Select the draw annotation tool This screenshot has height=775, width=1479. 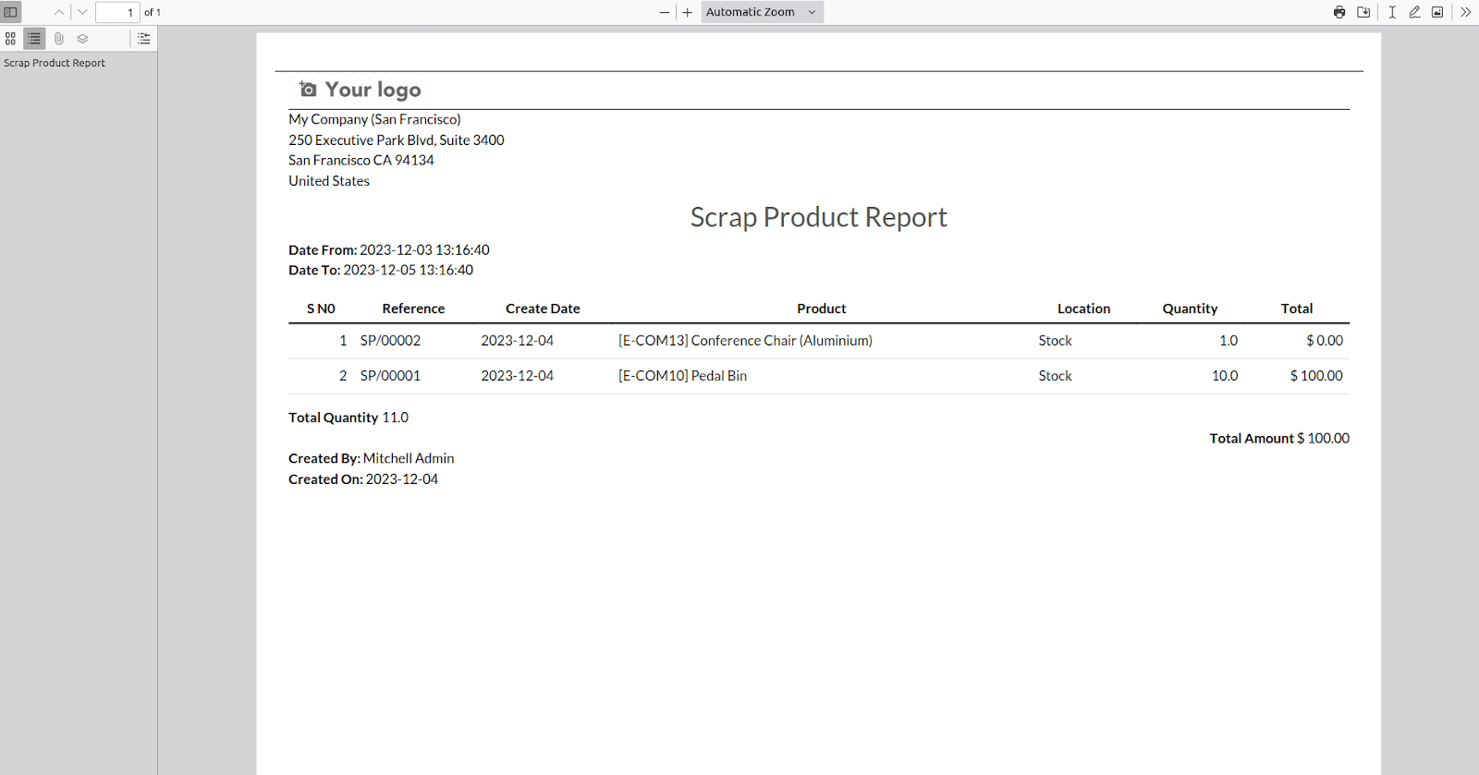click(1414, 12)
